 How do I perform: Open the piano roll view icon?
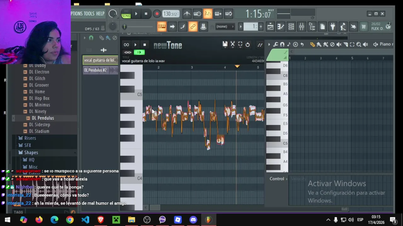[x=281, y=27]
